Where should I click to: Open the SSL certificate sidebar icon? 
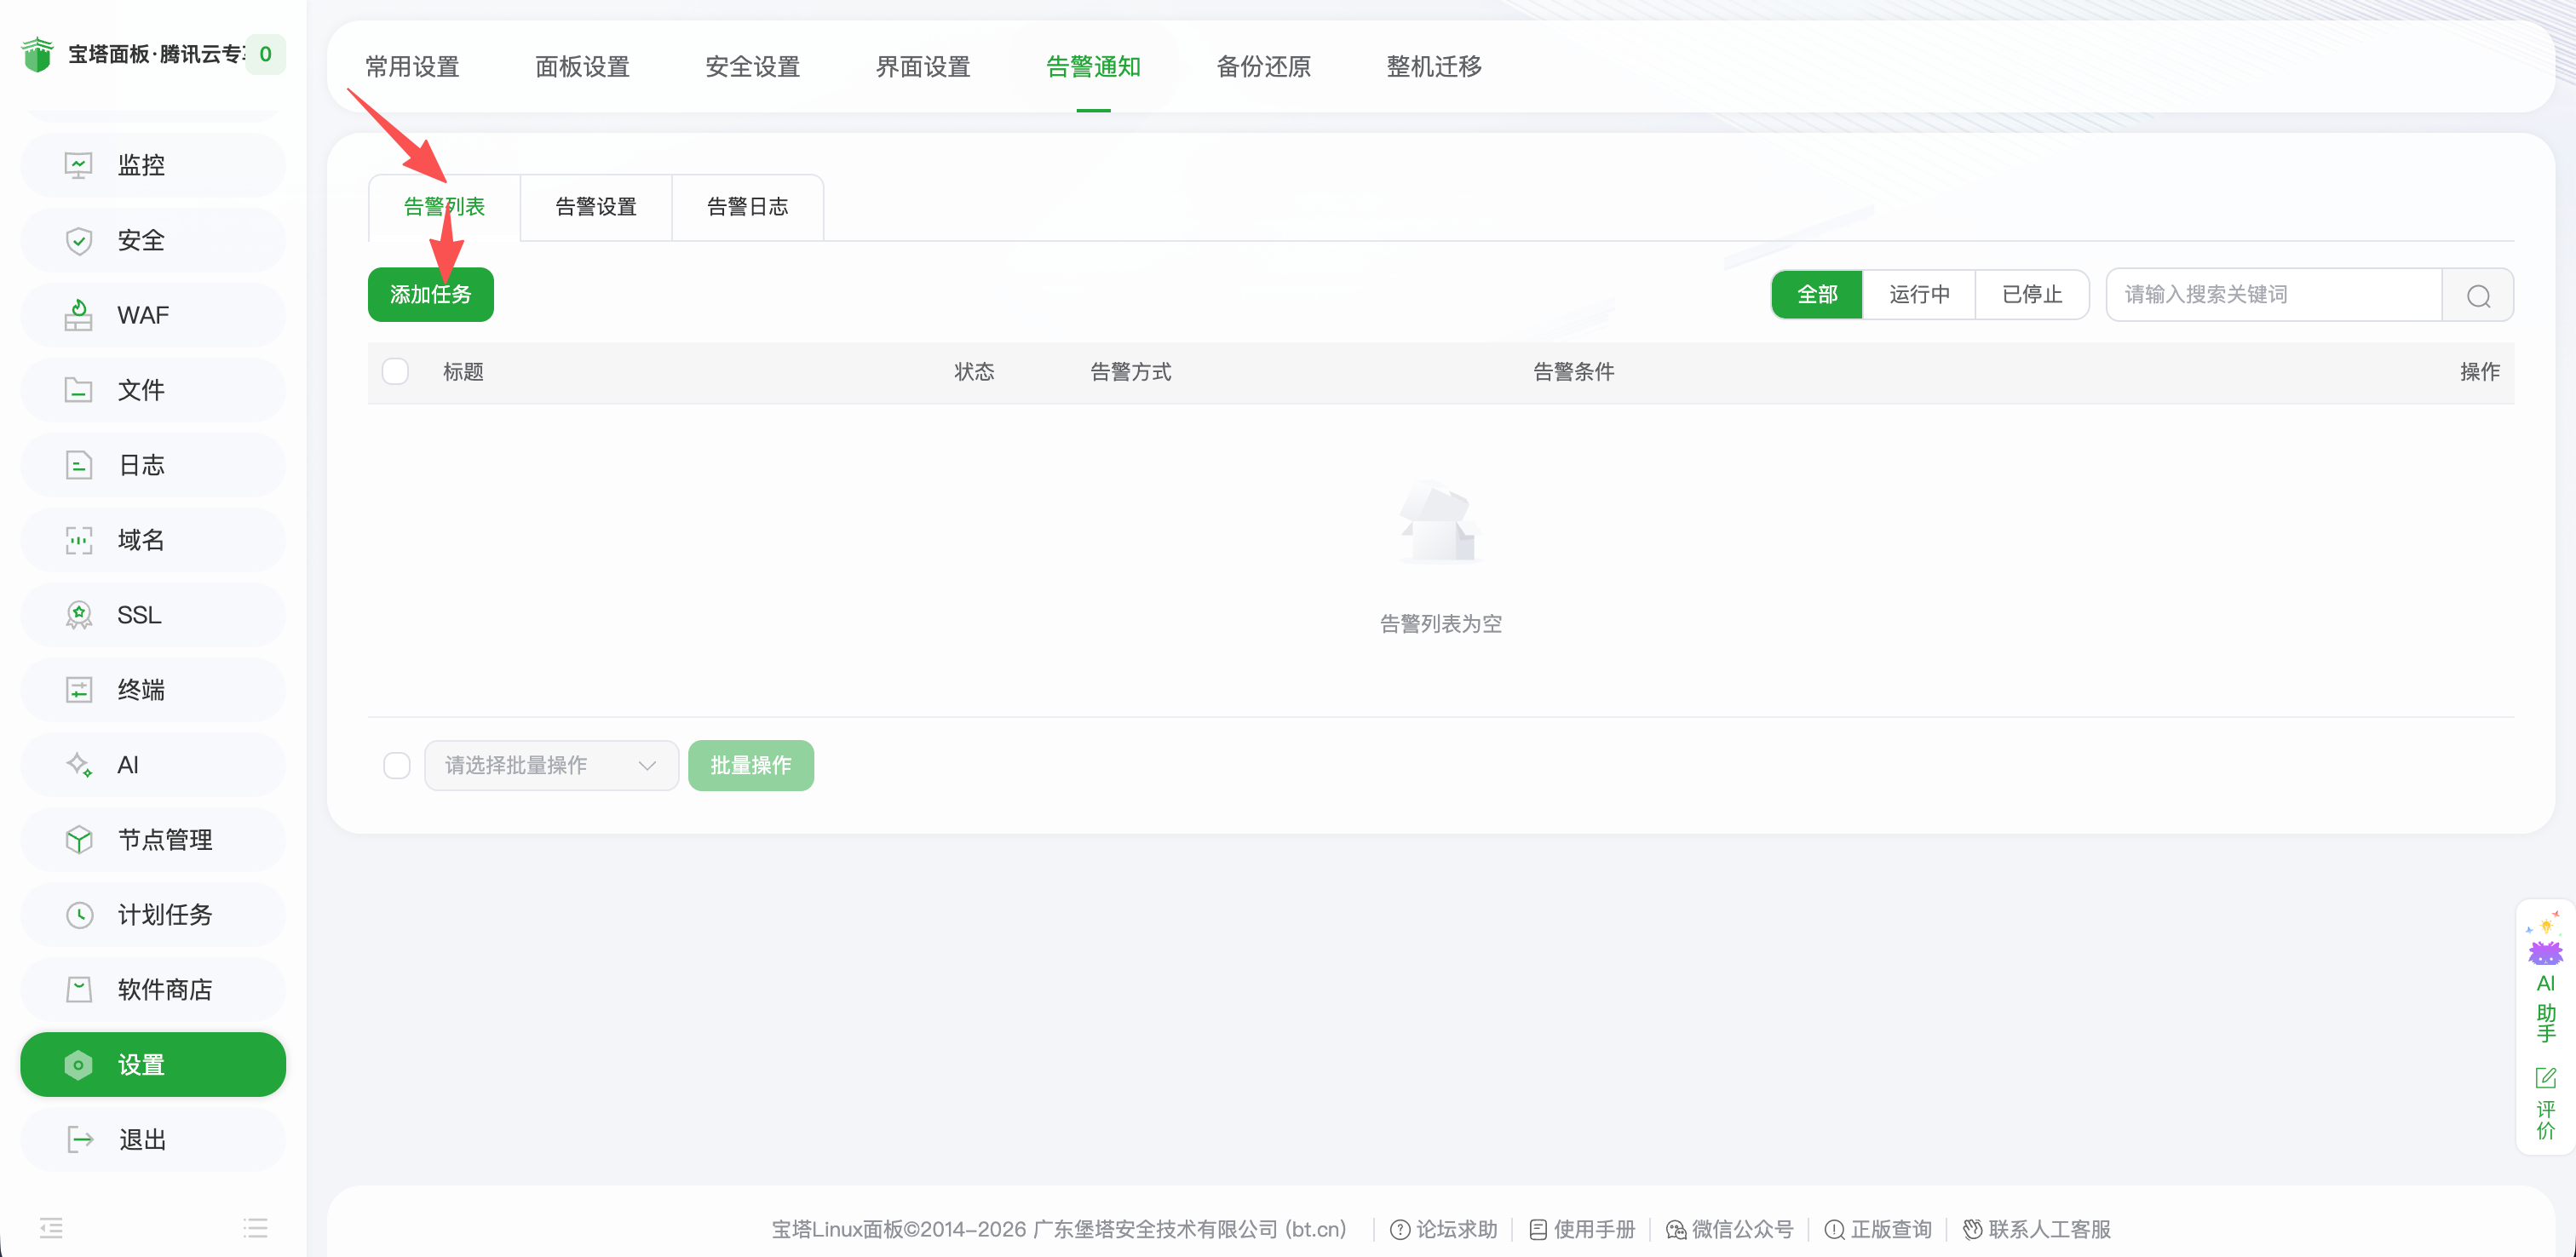point(78,615)
